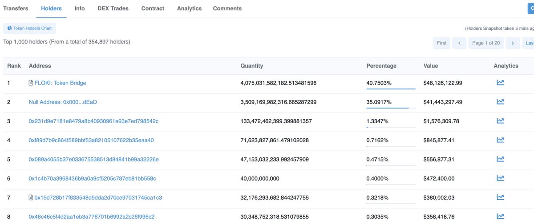The width and height of the screenshot is (534, 221).
Task: Open address 0x15d728b17f833548d5dda2d70ce97031745ca1c3
Action: [98, 197]
